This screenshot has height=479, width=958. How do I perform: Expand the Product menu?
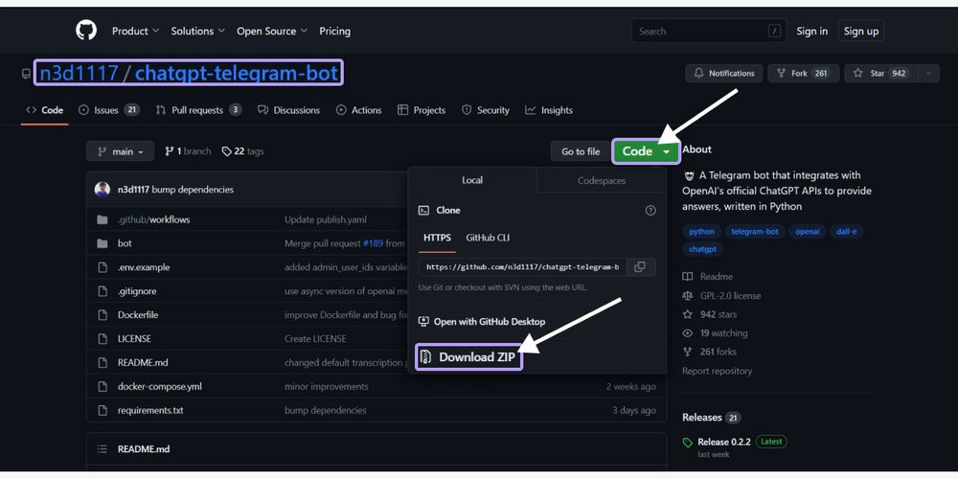tap(135, 31)
